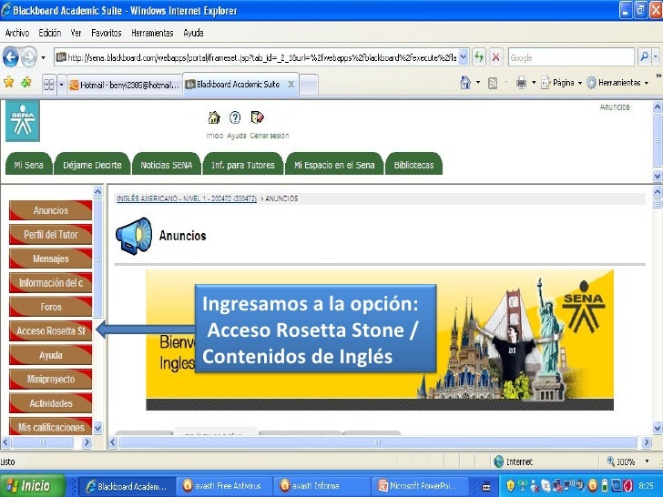Switch to Microsoft PowerPoint taskbar item
Viewport: 663px width, 497px height.
[420, 486]
